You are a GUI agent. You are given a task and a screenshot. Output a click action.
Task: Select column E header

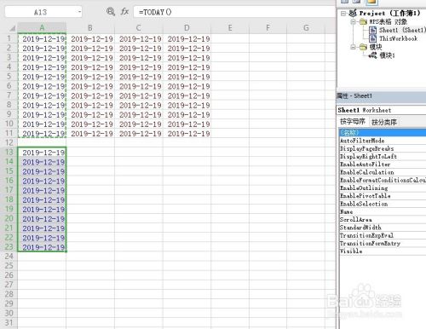[x=230, y=28]
